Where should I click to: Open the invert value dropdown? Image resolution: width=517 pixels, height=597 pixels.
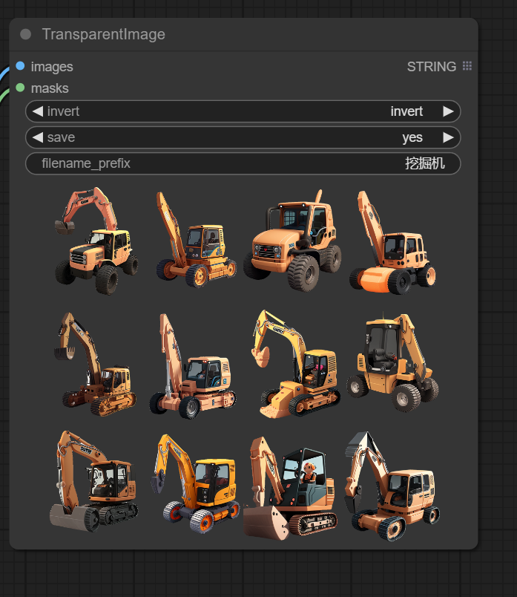406,111
